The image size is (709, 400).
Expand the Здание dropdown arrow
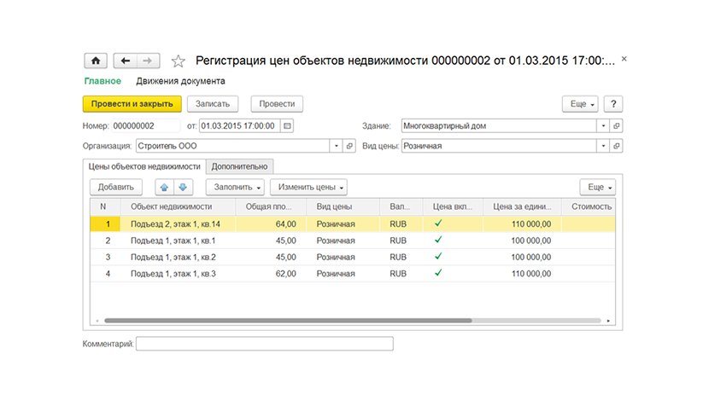point(603,126)
